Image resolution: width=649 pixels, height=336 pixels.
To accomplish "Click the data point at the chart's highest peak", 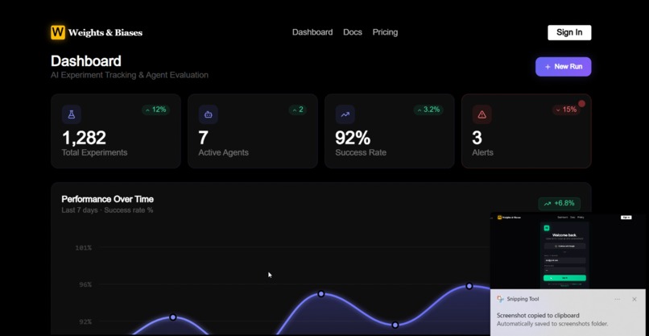I will [469, 286].
